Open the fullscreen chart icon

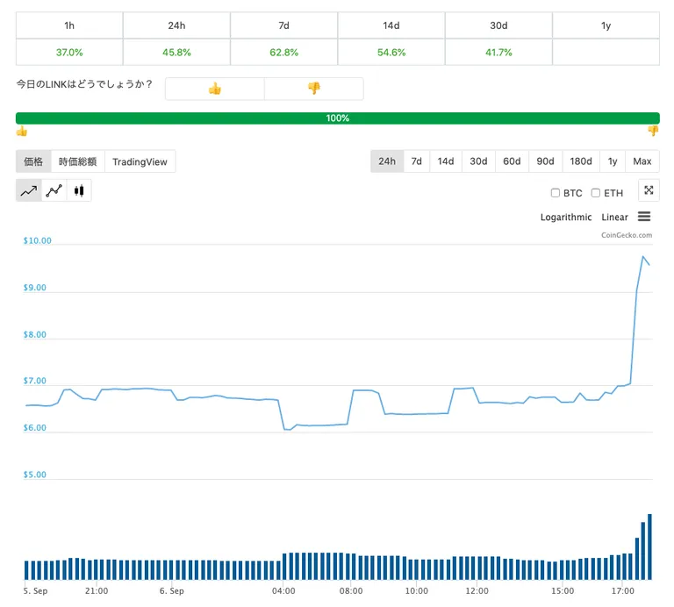[649, 190]
